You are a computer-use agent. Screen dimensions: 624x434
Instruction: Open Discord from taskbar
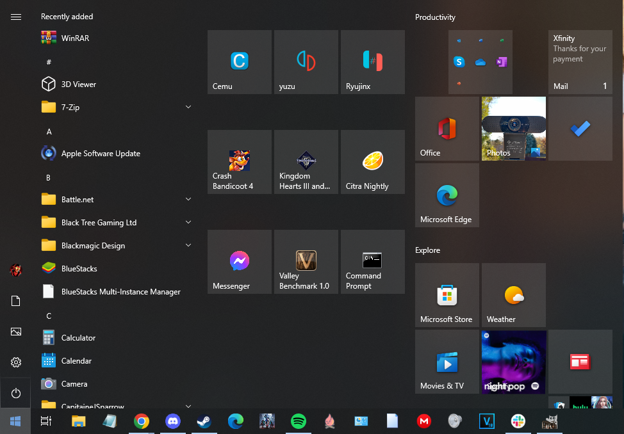(173, 421)
